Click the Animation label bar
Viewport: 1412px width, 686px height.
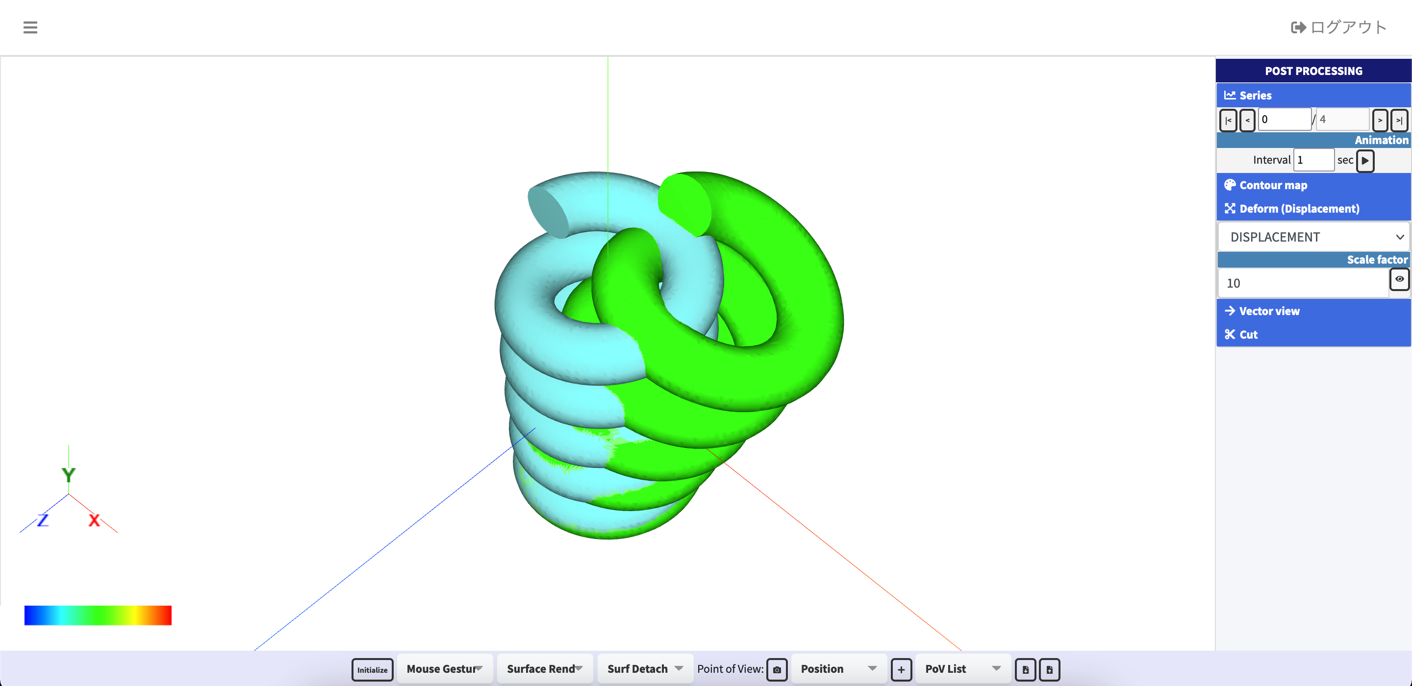1313,140
